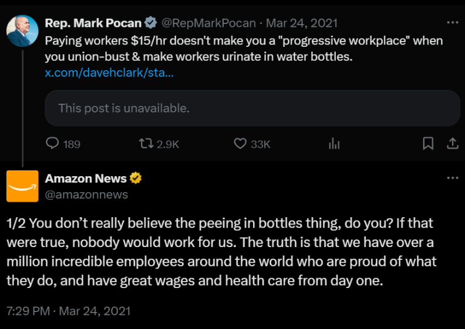Screen dimensions: 465x329
Task: Click the @amazonnews handle
Action: click(x=86, y=194)
